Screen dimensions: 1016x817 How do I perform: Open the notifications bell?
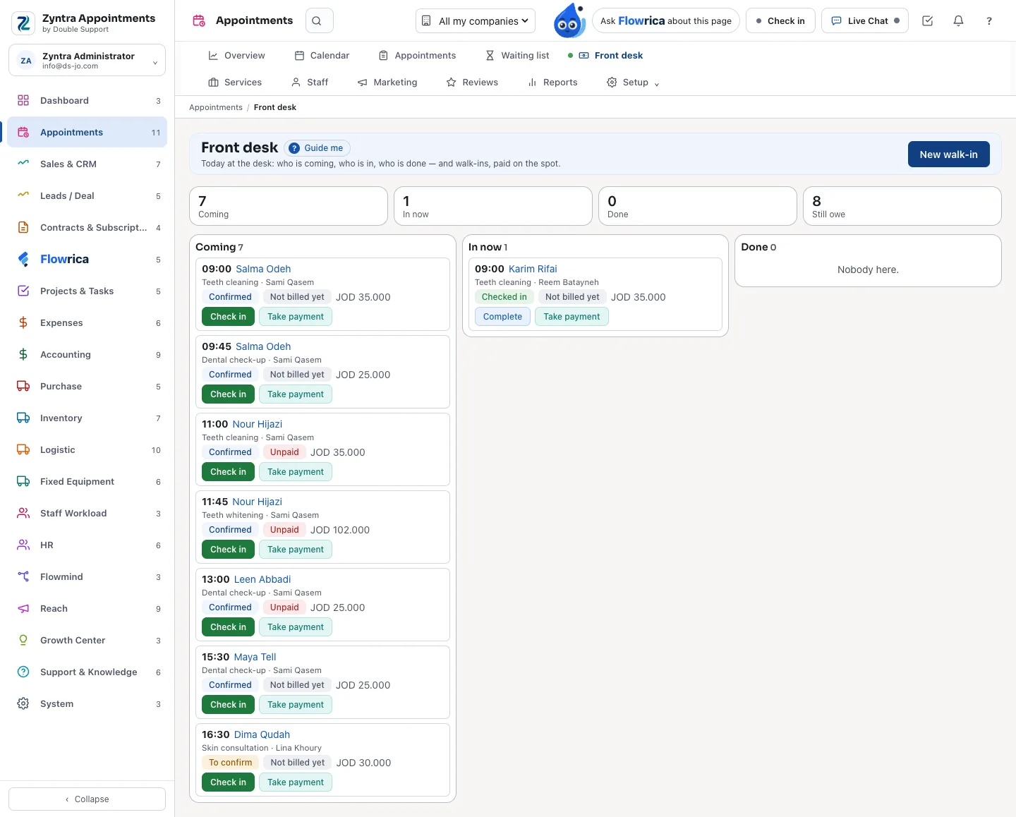(x=958, y=21)
